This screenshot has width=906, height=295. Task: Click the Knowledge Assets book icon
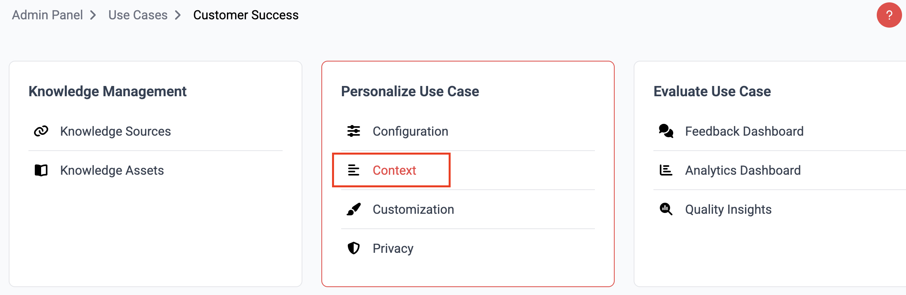pyautogui.click(x=41, y=170)
